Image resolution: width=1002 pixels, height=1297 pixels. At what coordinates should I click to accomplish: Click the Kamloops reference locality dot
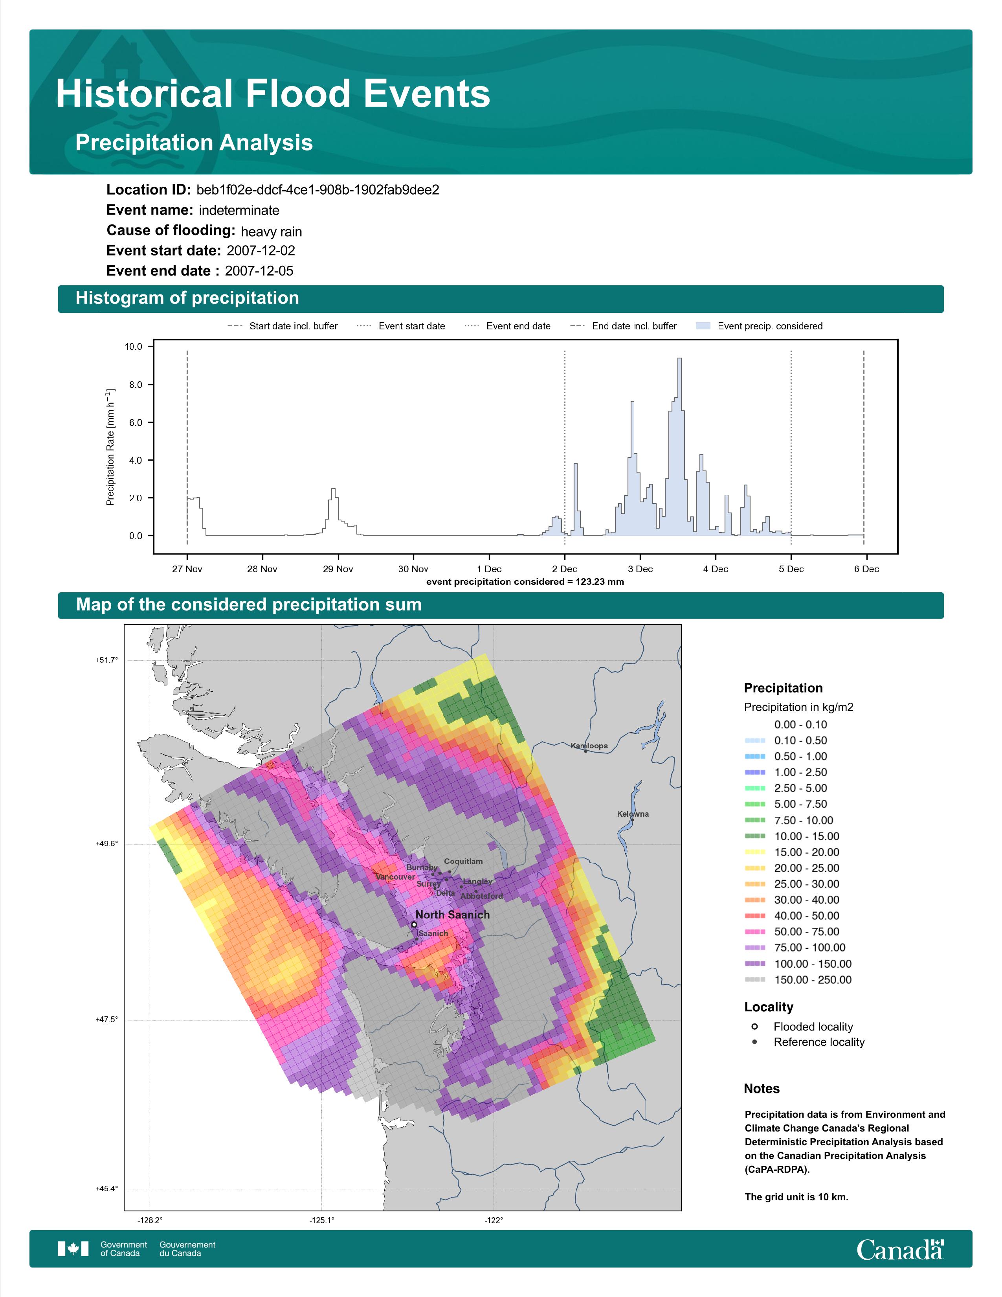tap(585, 752)
